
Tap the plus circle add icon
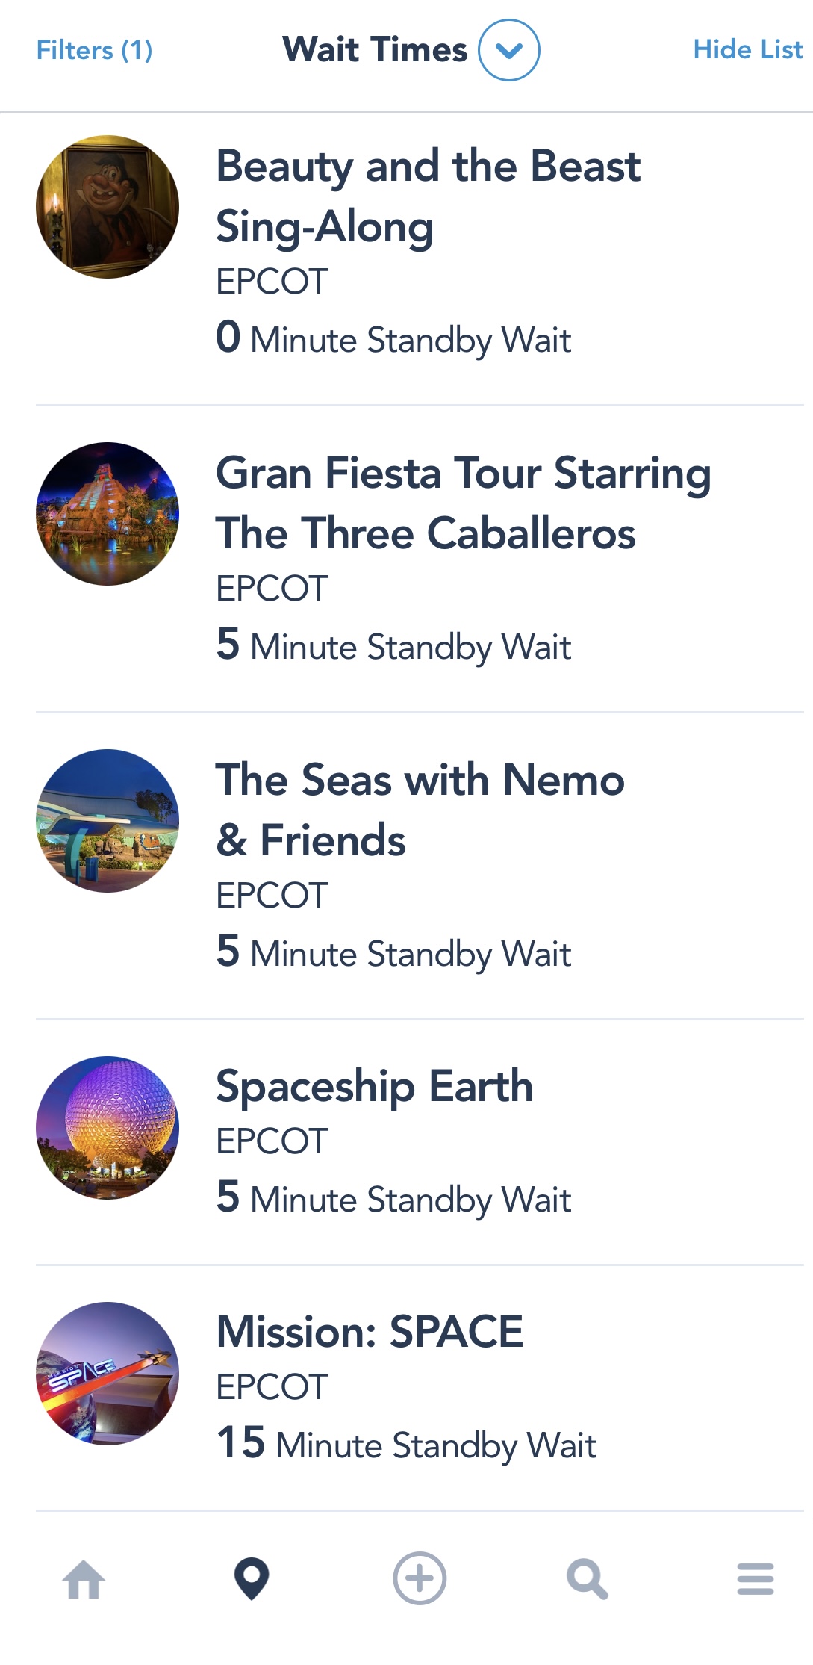pos(420,1578)
